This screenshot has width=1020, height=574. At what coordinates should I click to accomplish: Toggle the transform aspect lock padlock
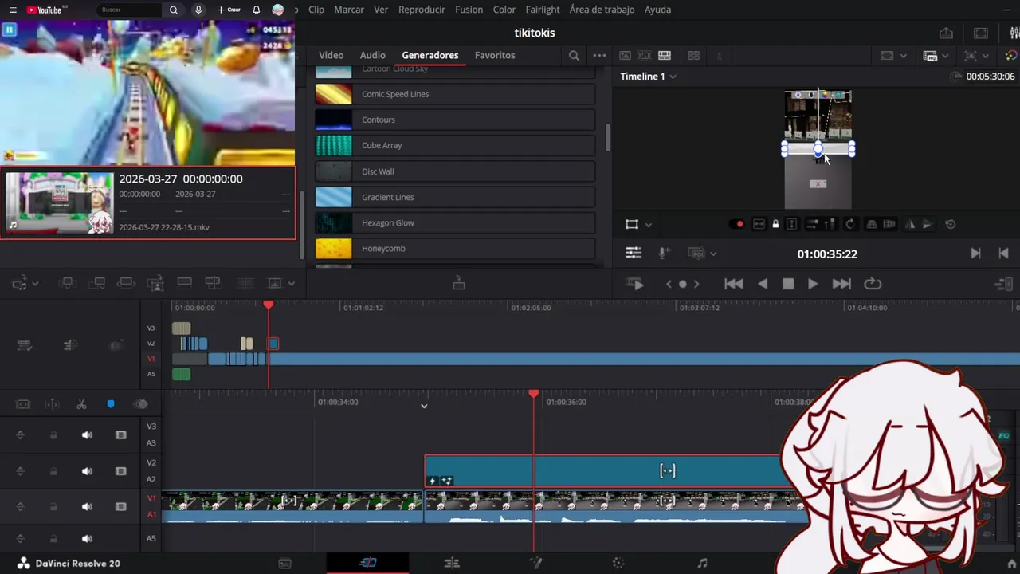(x=775, y=224)
